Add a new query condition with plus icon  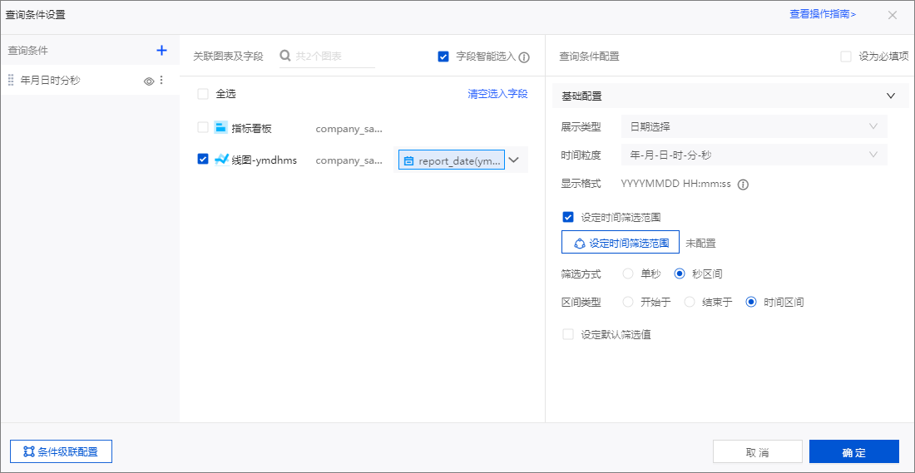point(161,51)
